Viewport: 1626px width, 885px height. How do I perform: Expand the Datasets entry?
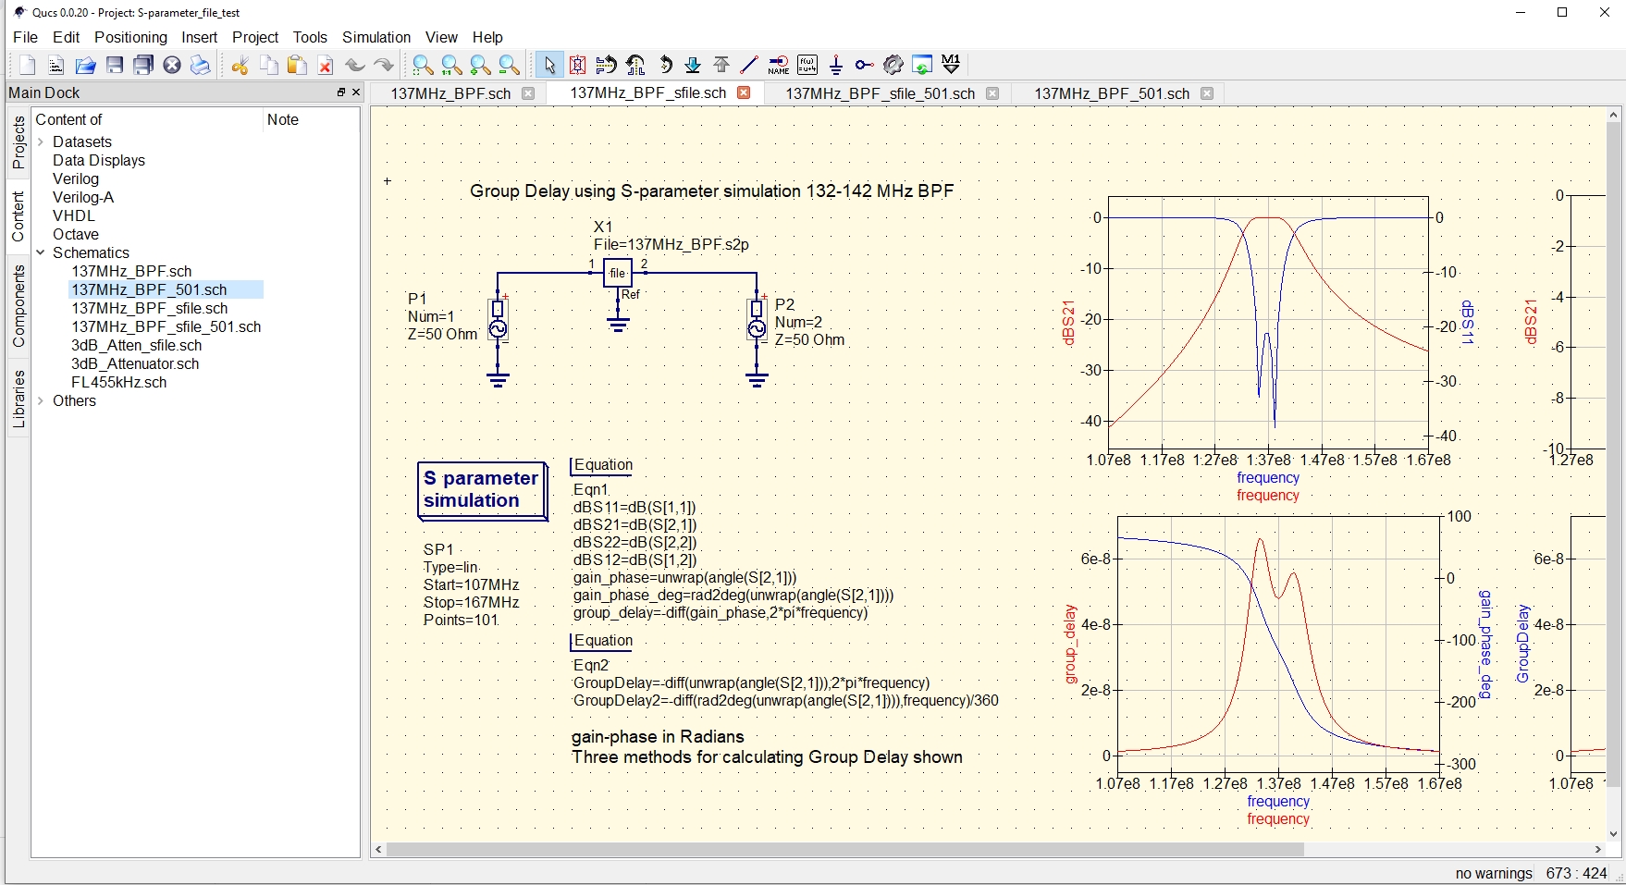tap(41, 141)
